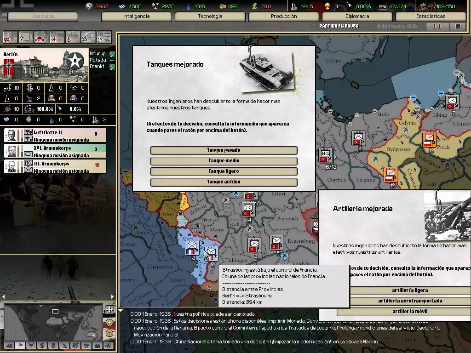This screenshot has height=353, width=471.
Task: Switch to terrain map mode mountain icon
Action: (10, 346)
